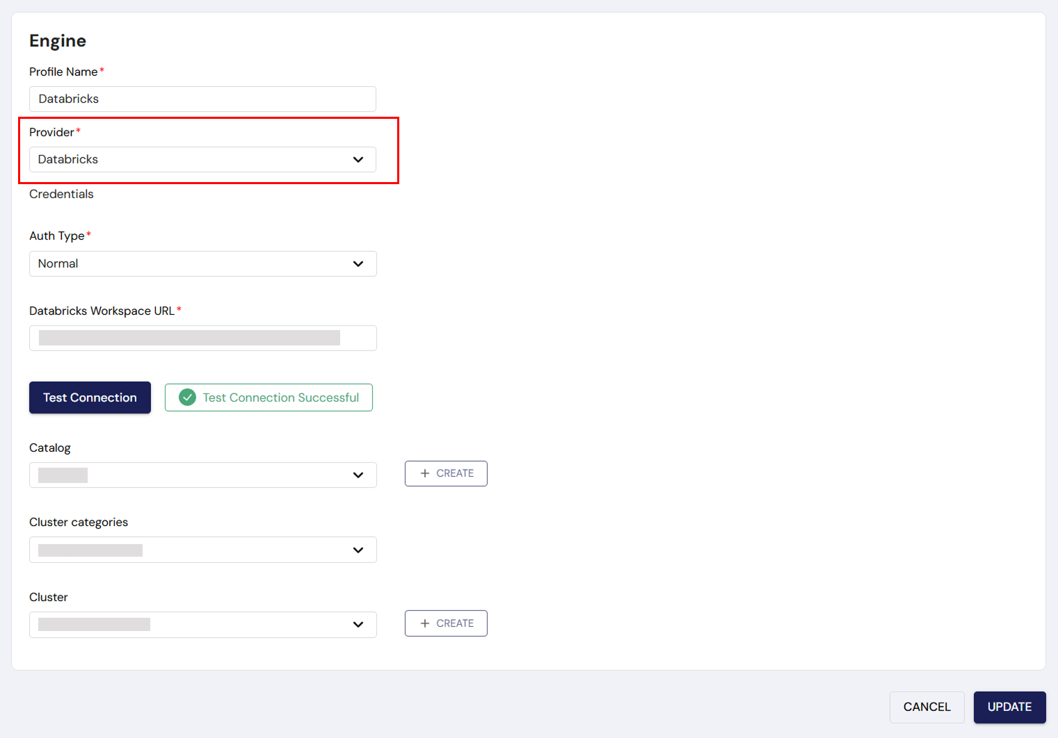Click the CREATE button next to Catalog
The width and height of the screenshot is (1058, 738).
446,473
